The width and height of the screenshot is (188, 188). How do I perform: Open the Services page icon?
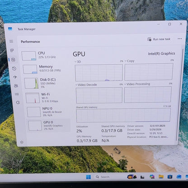click(18, 103)
